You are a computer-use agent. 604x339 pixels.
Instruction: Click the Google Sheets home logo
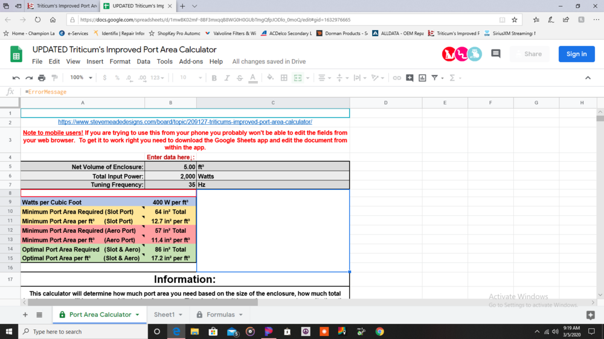point(16,54)
